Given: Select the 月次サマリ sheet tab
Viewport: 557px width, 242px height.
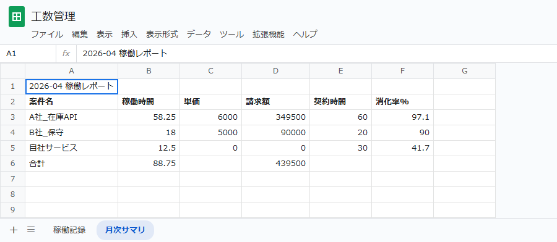Looking at the screenshot, I should [x=125, y=230].
